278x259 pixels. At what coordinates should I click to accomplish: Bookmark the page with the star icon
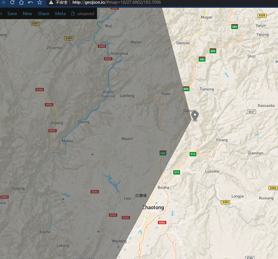[x=40, y=3]
